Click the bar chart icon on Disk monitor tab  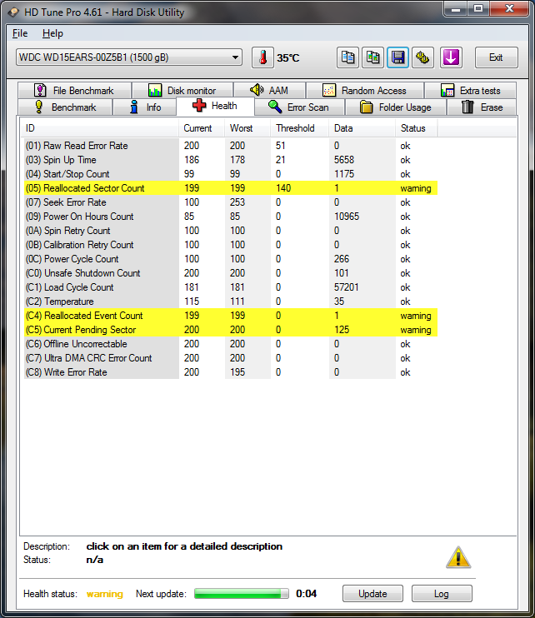(x=155, y=91)
